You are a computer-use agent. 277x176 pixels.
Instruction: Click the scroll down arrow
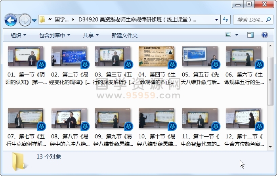(x=270, y=147)
